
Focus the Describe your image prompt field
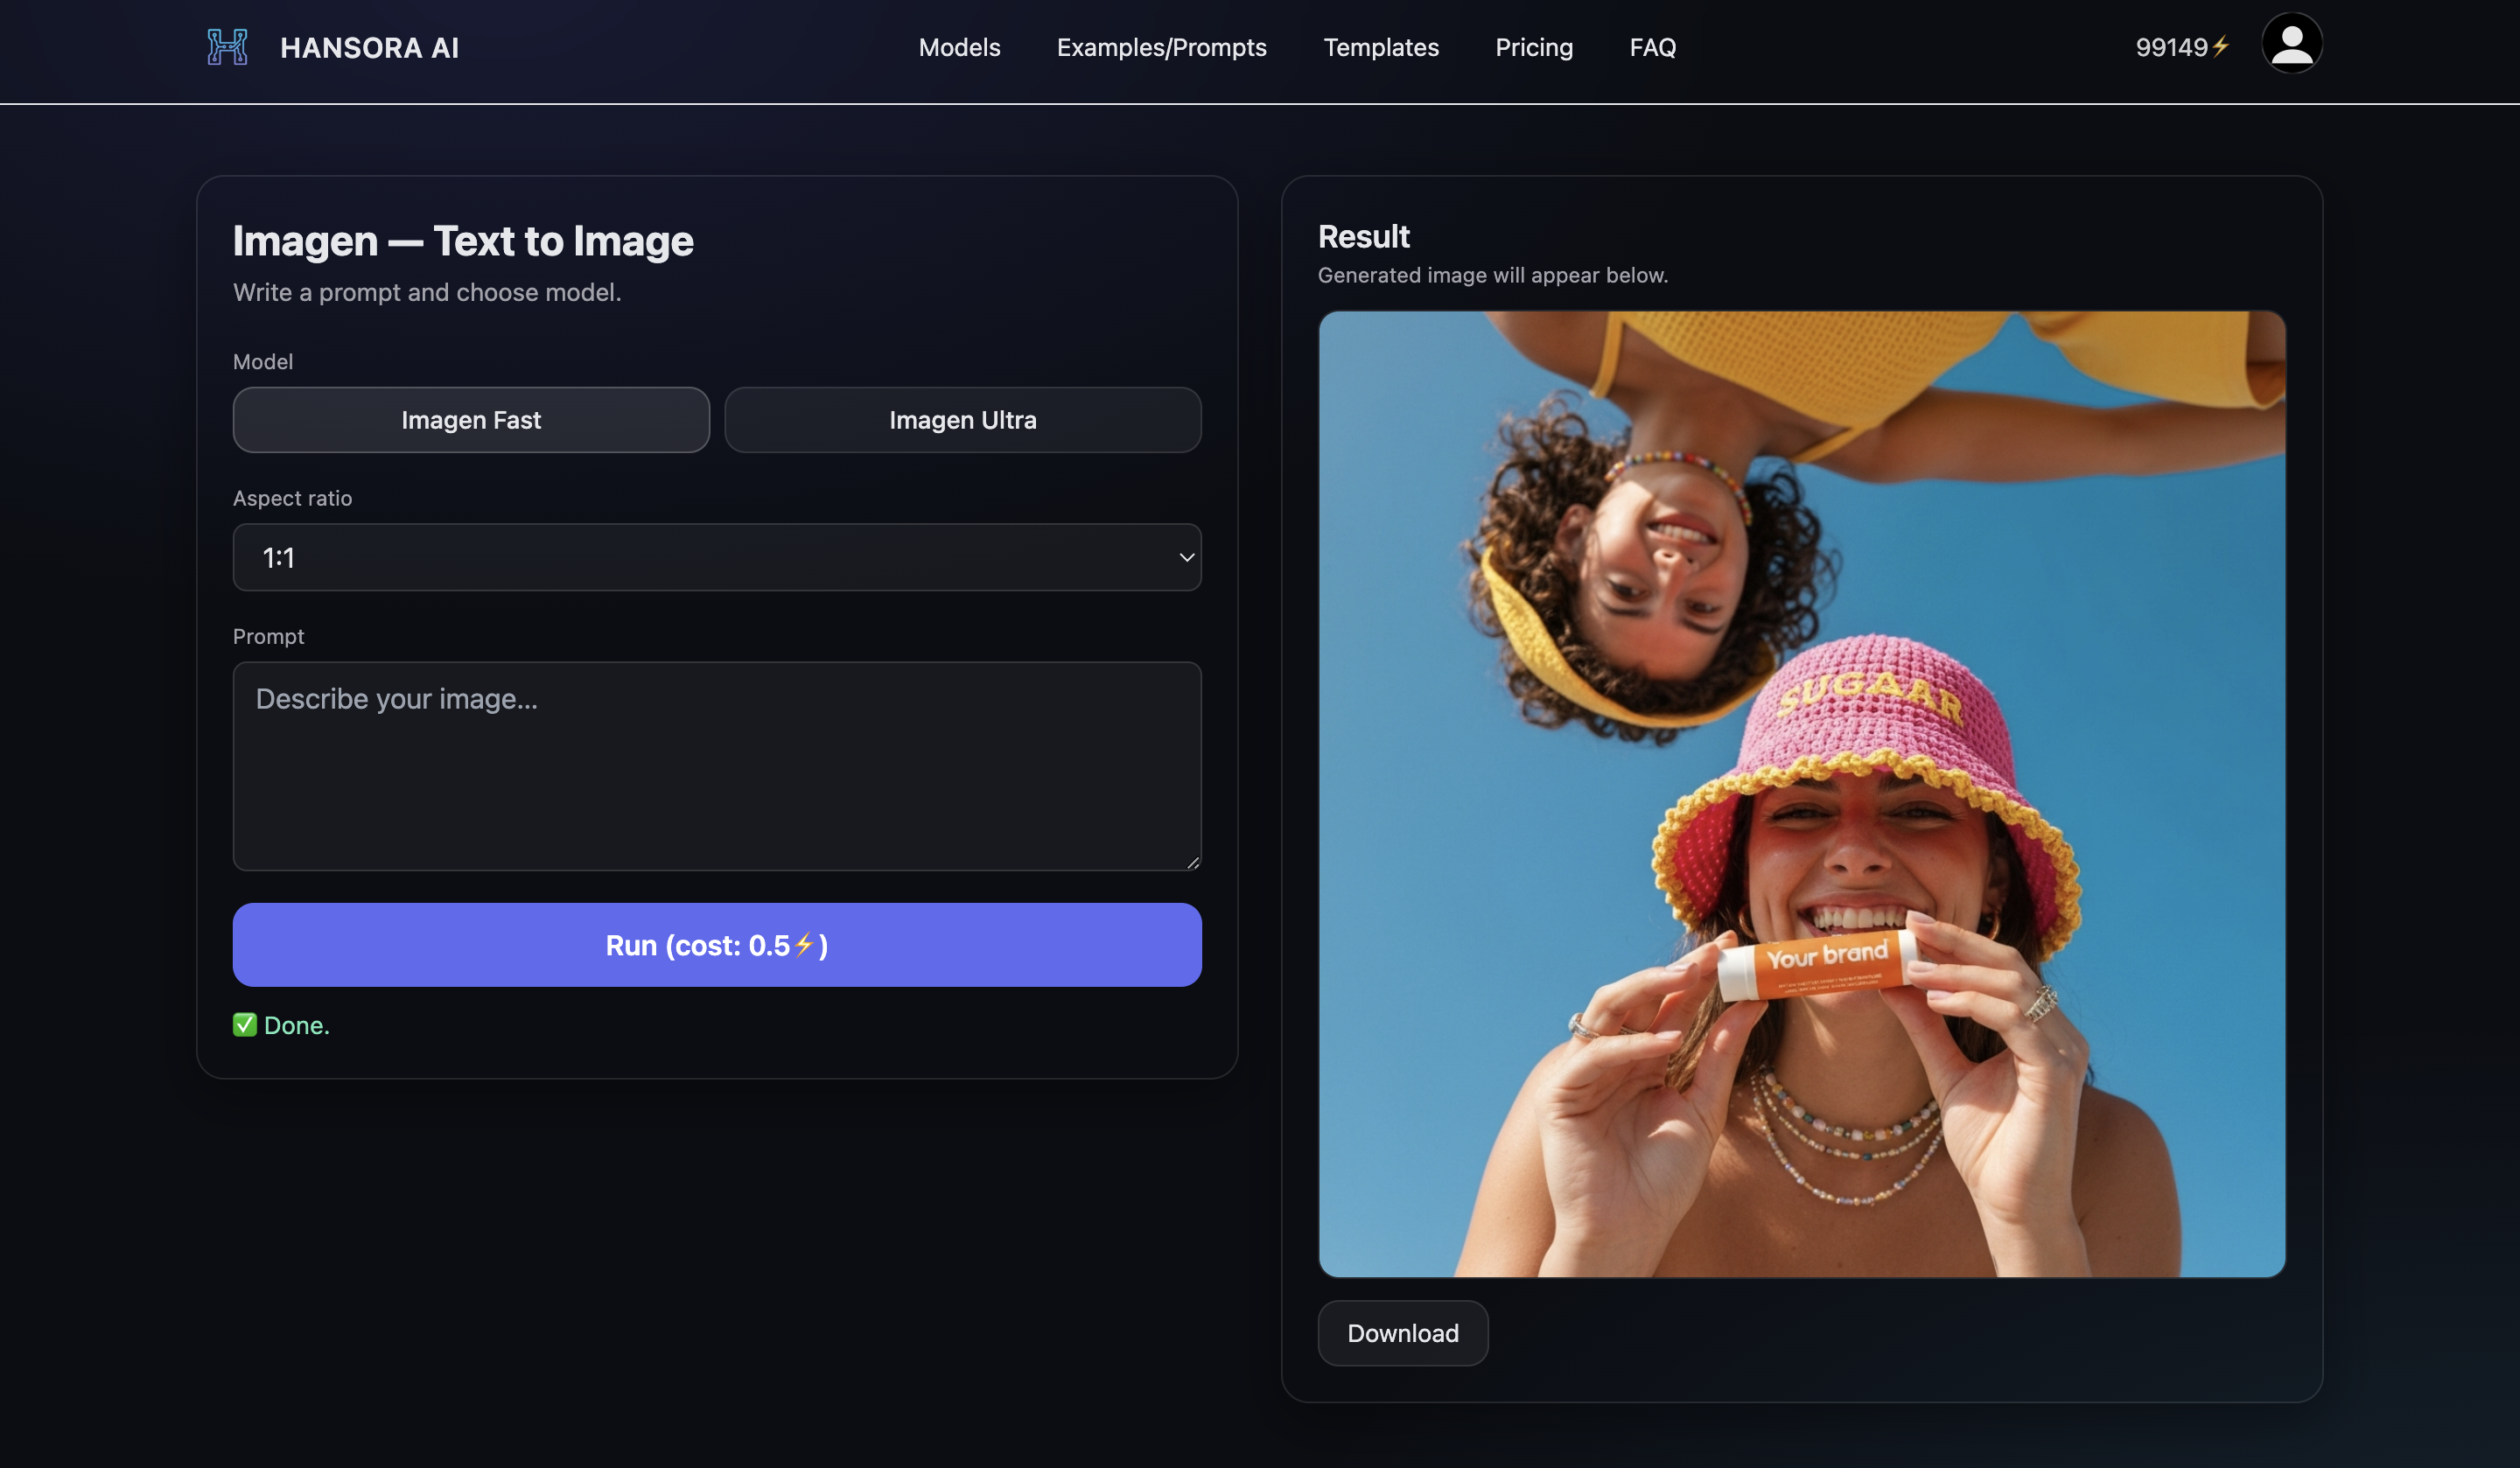[x=716, y=766]
